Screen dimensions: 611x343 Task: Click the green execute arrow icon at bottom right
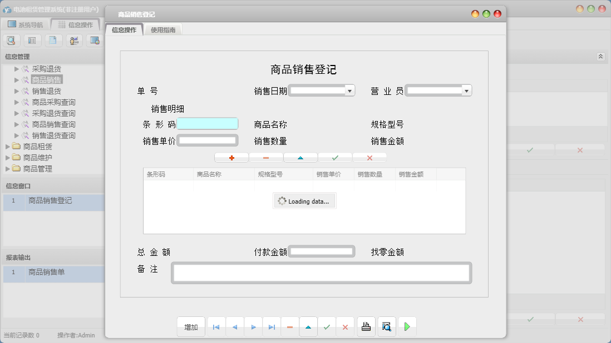407,326
